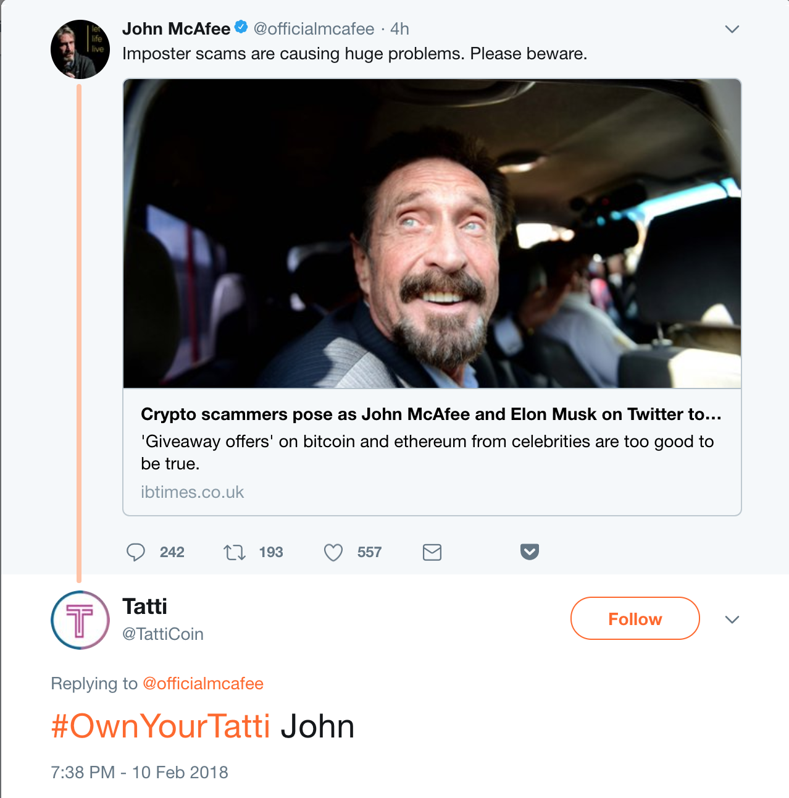Click the direct message envelope icon

[x=432, y=552]
